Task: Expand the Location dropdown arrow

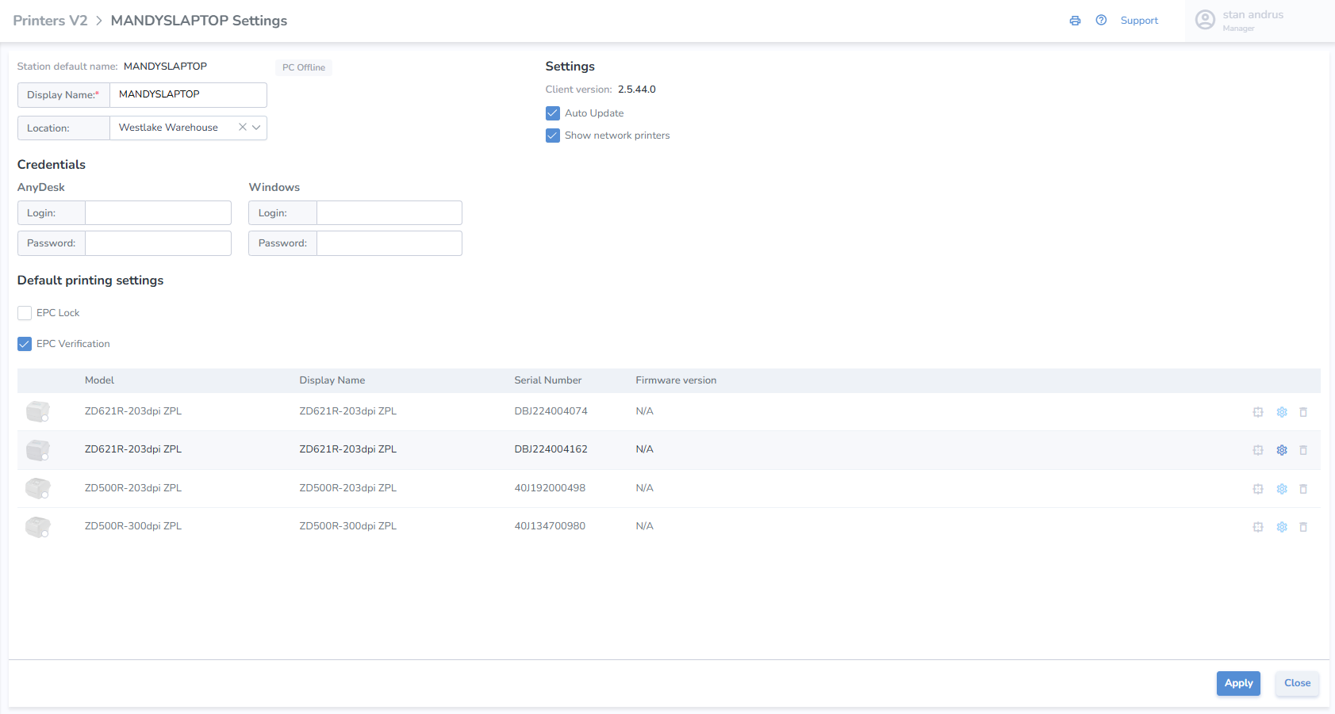Action: click(x=256, y=128)
